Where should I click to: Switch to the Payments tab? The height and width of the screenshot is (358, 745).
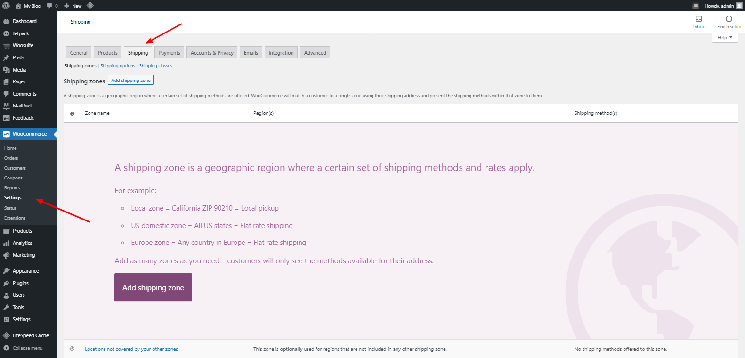coord(169,53)
